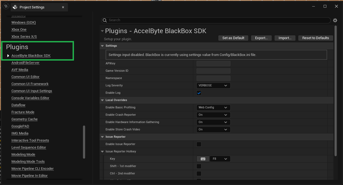The height and width of the screenshot is (185, 343).
Task: Collapse the Issue Reporter section
Action: pyautogui.click(x=102, y=137)
